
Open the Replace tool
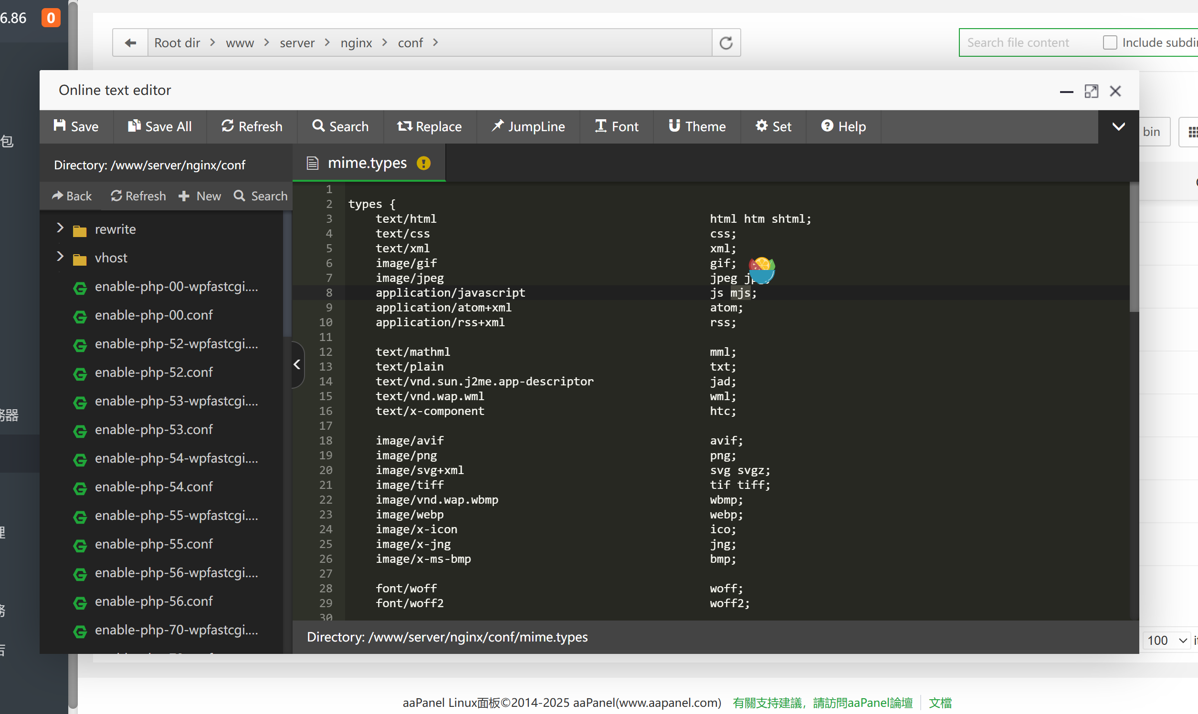tap(429, 126)
